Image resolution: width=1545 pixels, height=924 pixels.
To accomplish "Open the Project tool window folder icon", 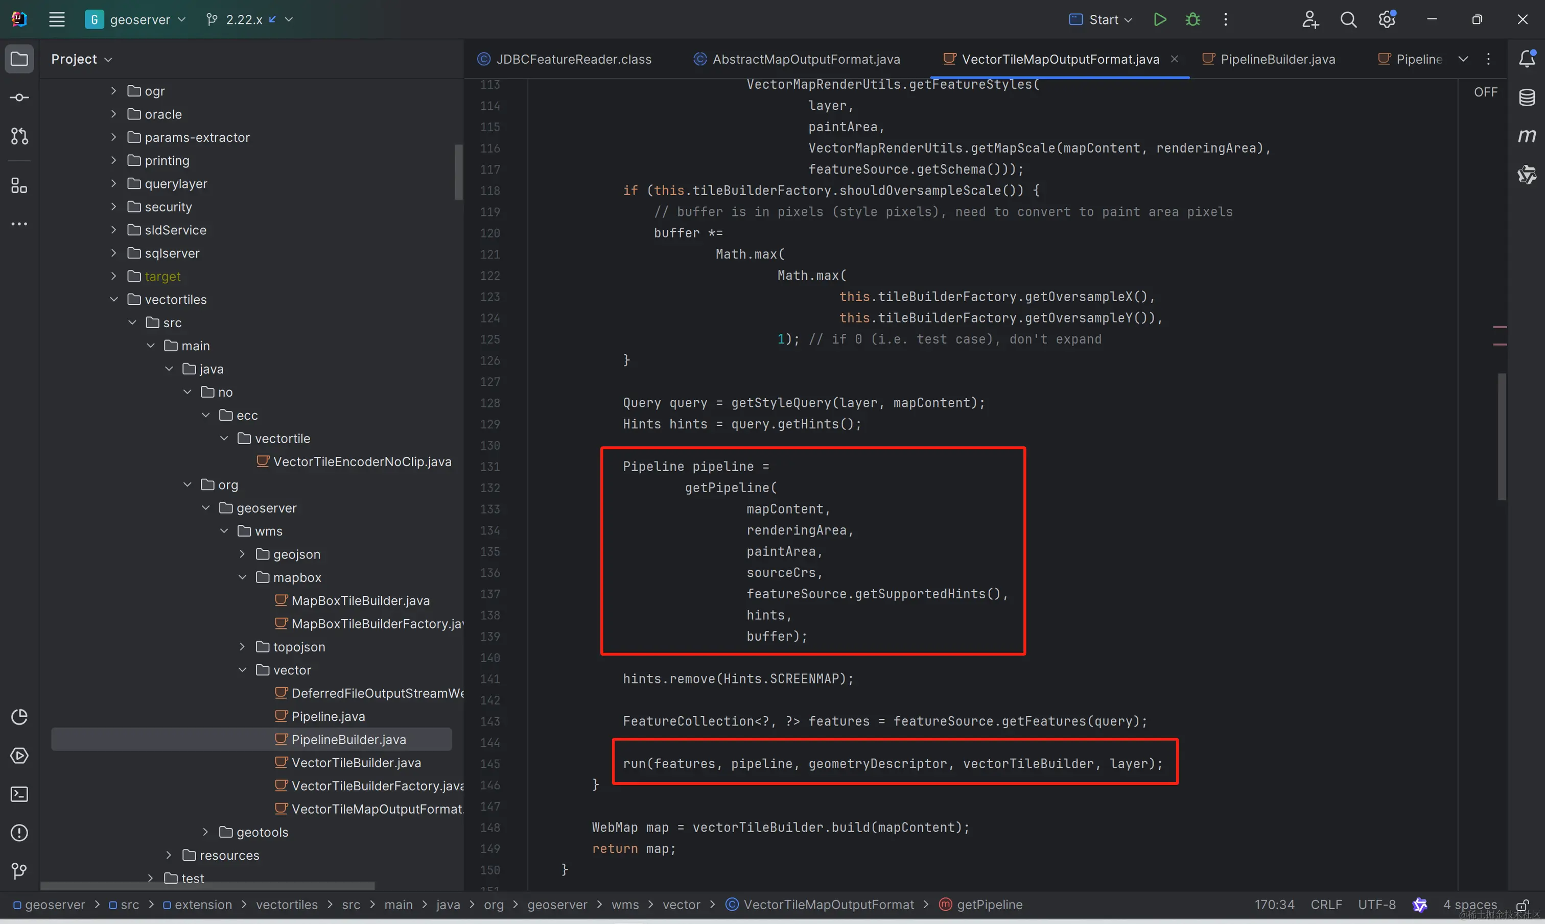I will [19, 59].
